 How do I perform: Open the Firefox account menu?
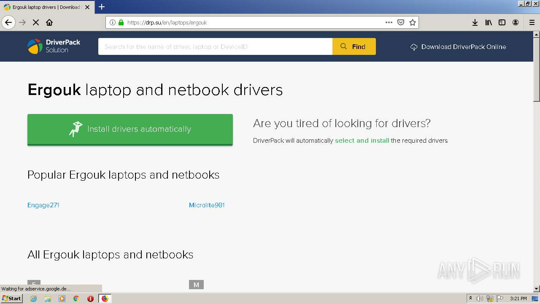516,22
